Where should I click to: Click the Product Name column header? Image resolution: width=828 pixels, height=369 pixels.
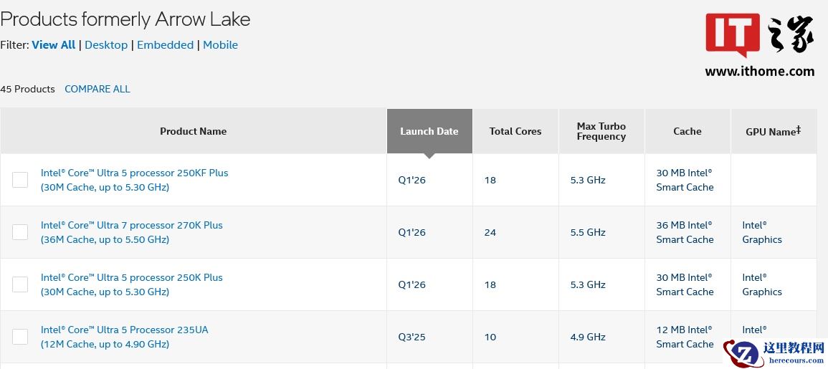[193, 131]
